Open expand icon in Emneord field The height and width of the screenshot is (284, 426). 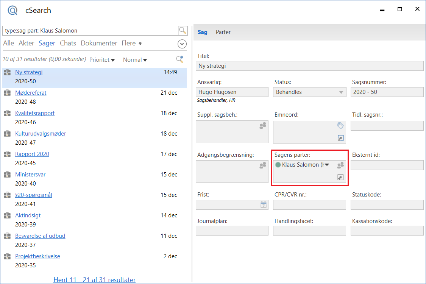(340, 138)
